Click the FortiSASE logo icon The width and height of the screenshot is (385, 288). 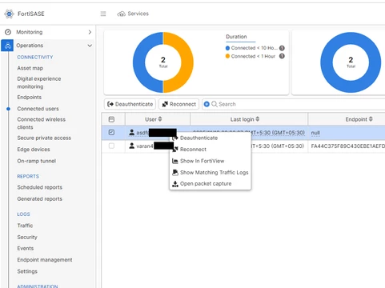click(x=10, y=14)
